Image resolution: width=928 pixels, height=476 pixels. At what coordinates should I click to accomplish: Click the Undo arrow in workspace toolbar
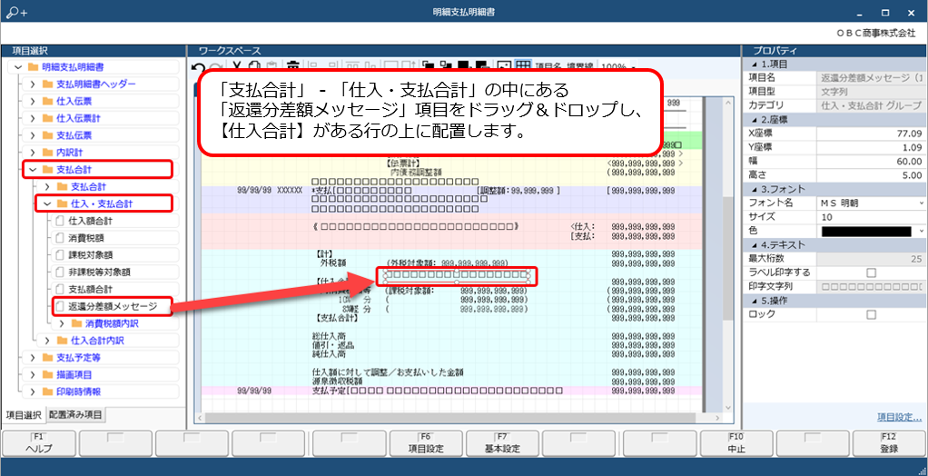199,67
